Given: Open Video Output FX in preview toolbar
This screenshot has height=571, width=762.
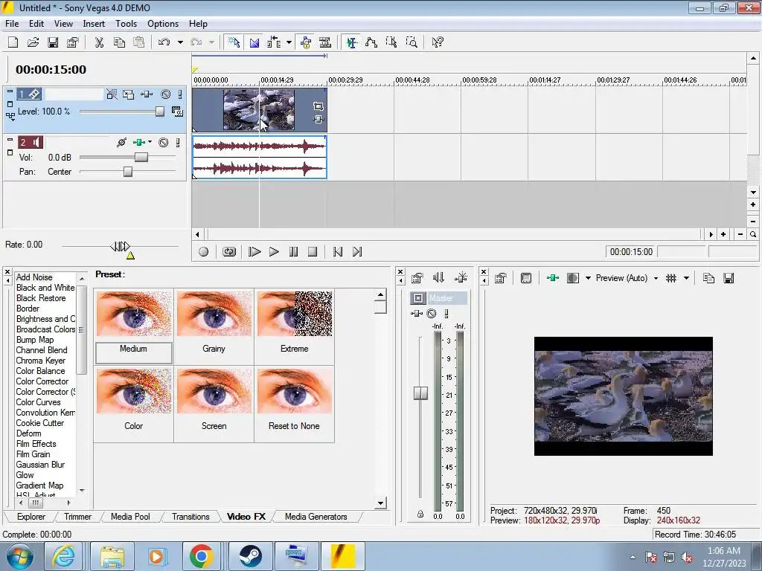Looking at the screenshot, I should (553, 278).
